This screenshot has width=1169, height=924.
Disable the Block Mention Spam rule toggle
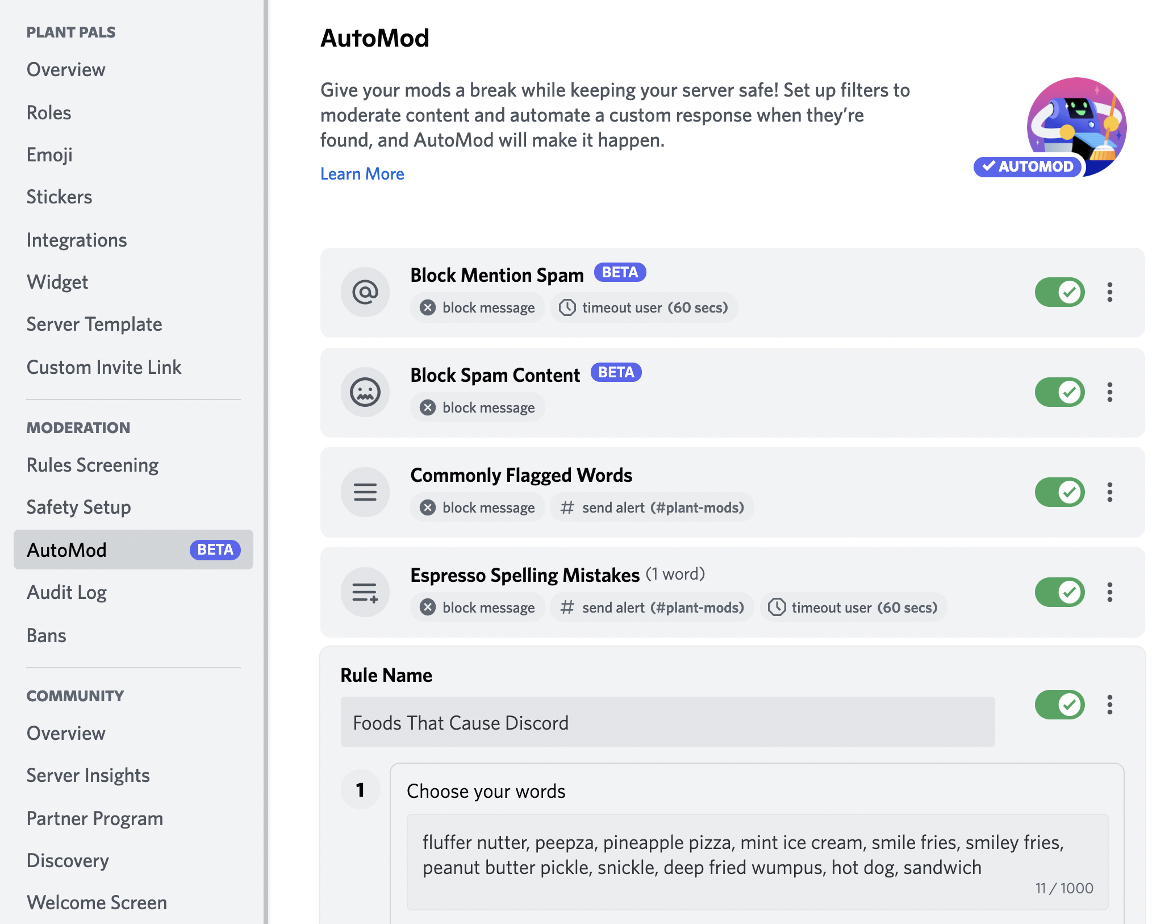pyautogui.click(x=1059, y=292)
